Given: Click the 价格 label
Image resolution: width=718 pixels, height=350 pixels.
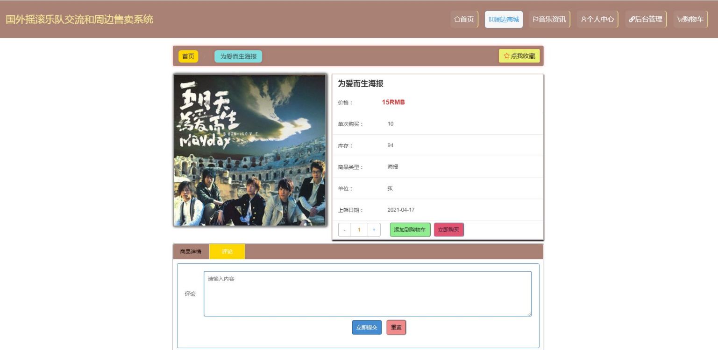Looking at the screenshot, I should pos(346,103).
